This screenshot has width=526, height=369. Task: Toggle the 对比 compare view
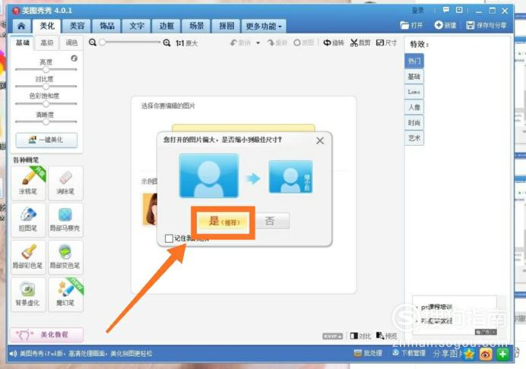pyautogui.click(x=360, y=336)
